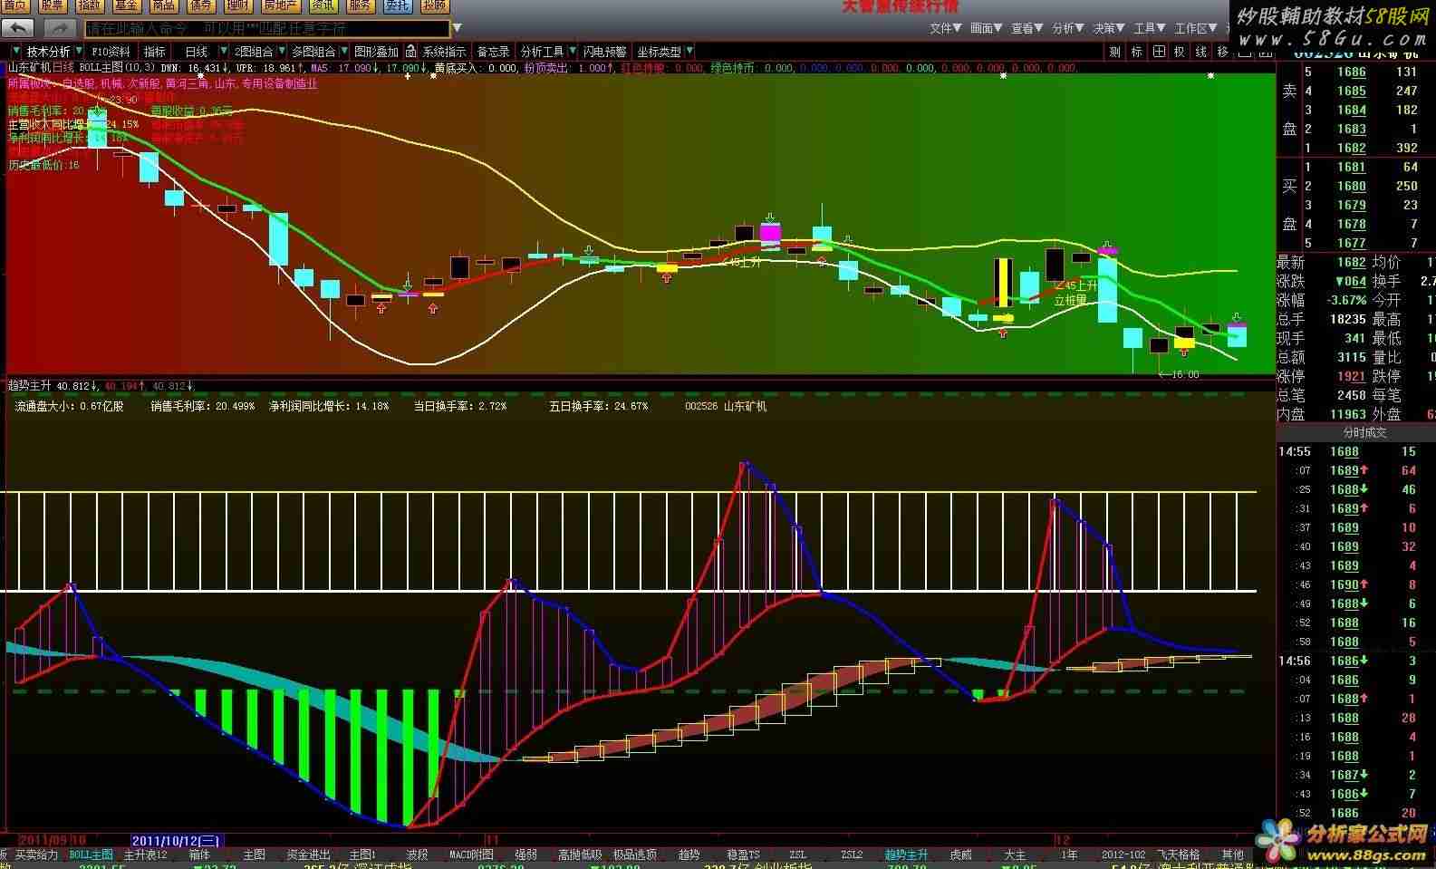The width and height of the screenshot is (1436, 869).
Task: Open the 画面 menu
Action: pyautogui.click(x=986, y=28)
